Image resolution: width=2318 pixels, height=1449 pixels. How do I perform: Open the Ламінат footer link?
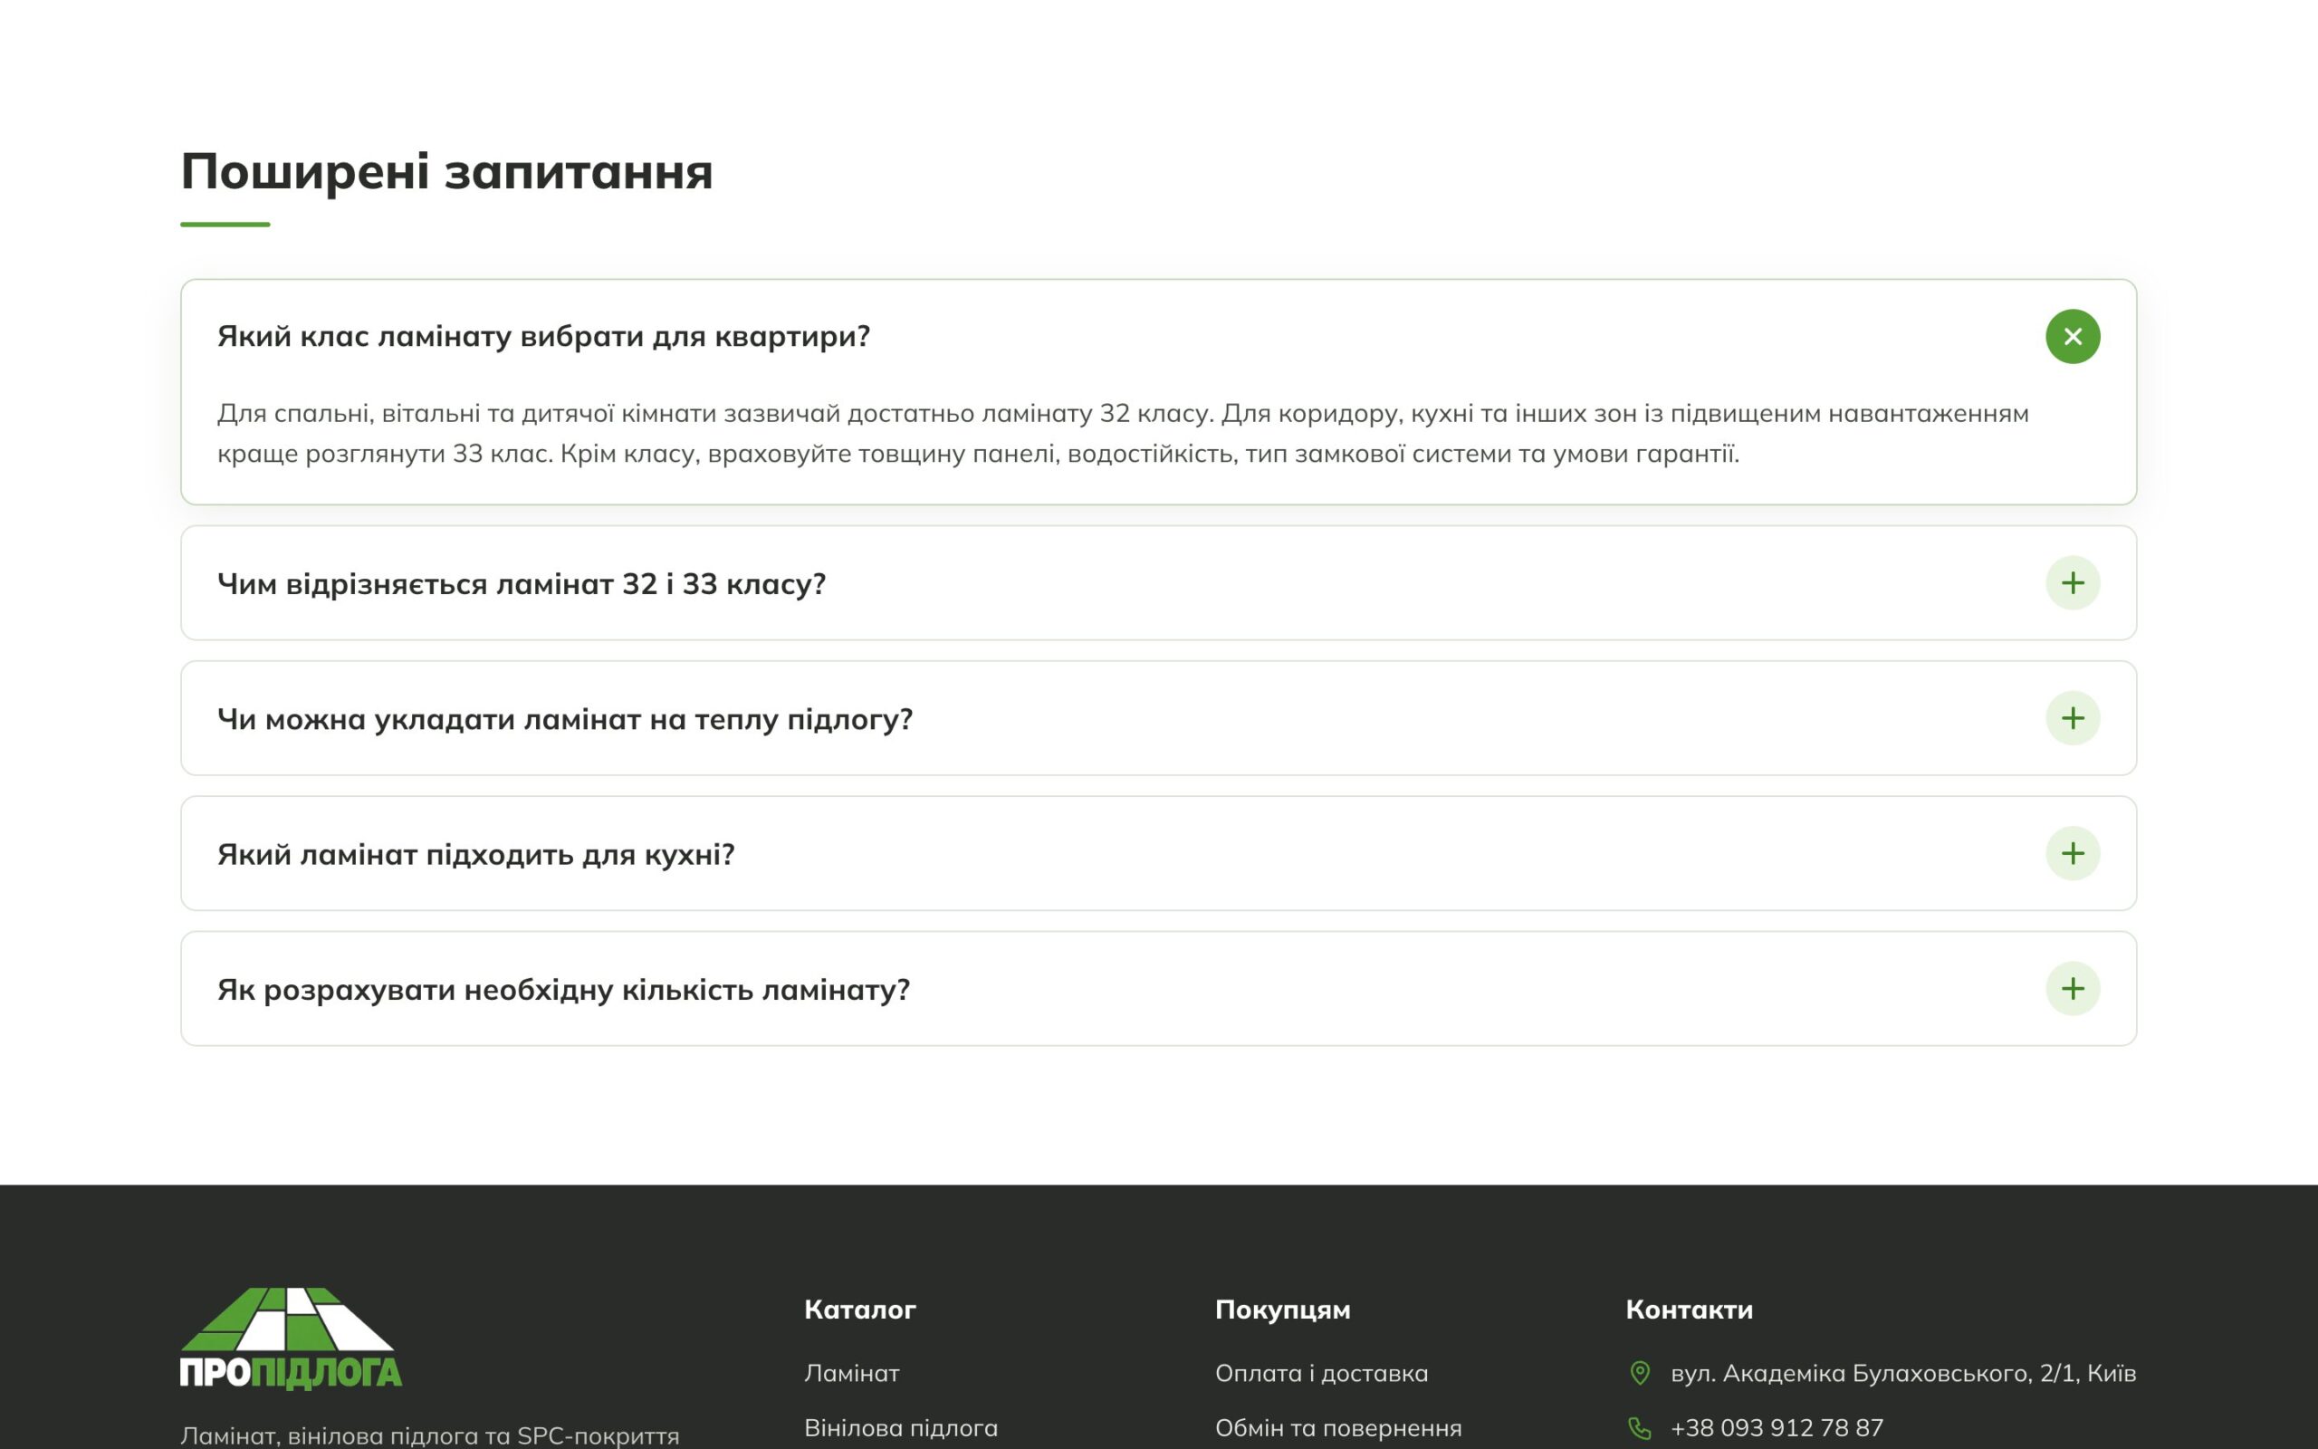click(x=851, y=1373)
